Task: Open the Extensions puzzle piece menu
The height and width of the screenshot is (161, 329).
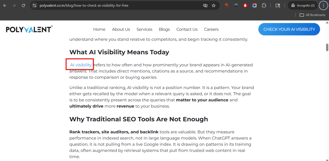Action: (x=264, y=5)
